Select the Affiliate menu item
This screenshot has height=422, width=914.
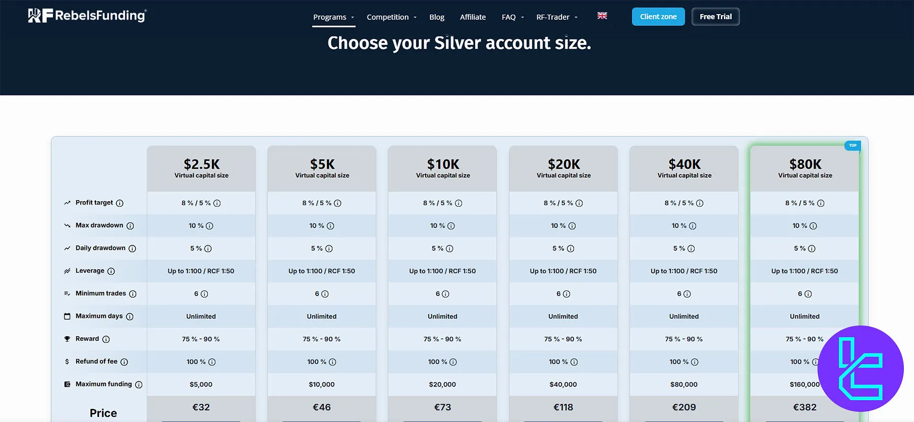point(472,17)
